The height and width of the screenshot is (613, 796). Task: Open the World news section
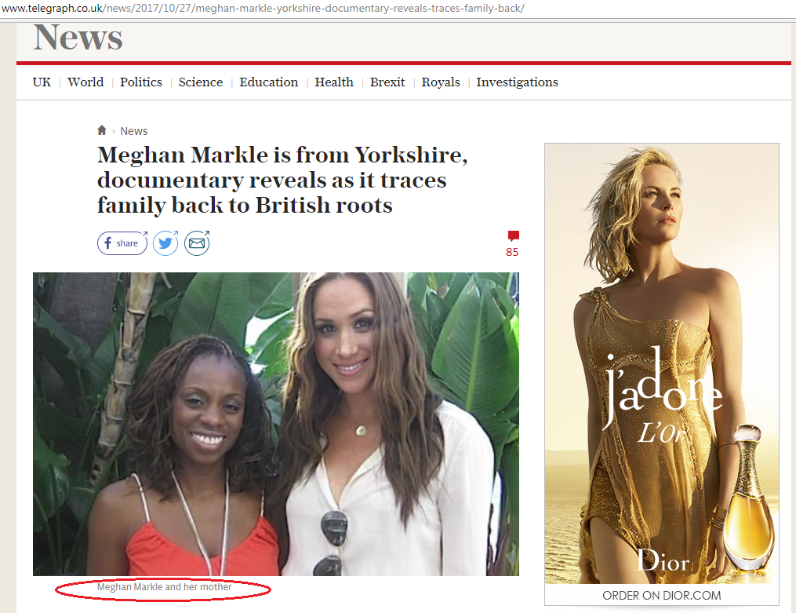coord(85,82)
